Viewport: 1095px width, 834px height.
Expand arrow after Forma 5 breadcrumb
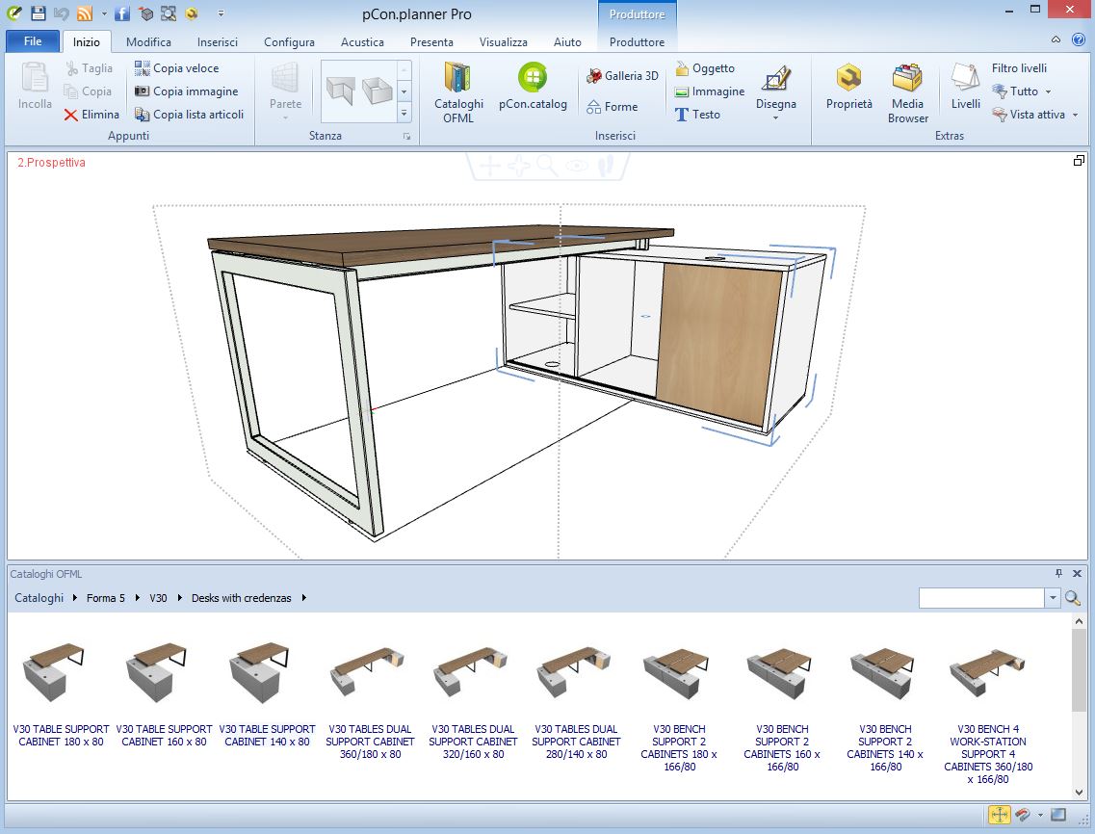(x=137, y=598)
